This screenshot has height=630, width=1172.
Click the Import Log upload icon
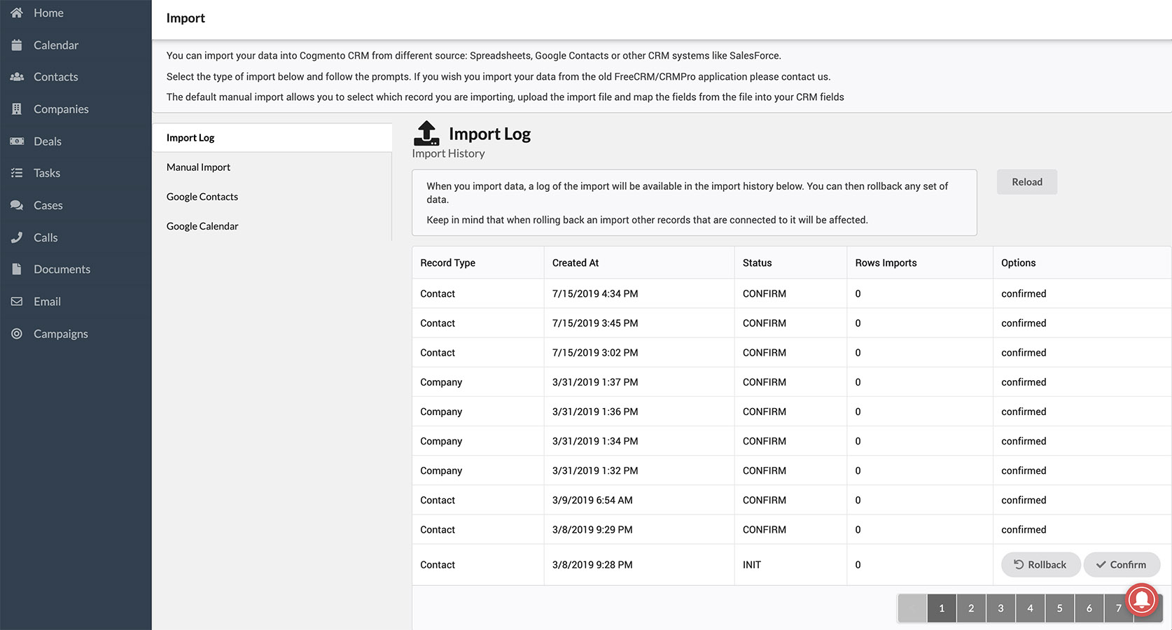pos(426,133)
